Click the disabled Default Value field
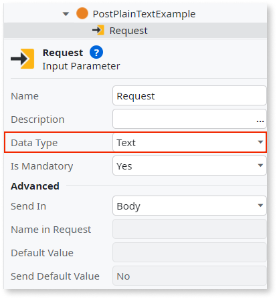The image size is (277, 299). click(189, 252)
